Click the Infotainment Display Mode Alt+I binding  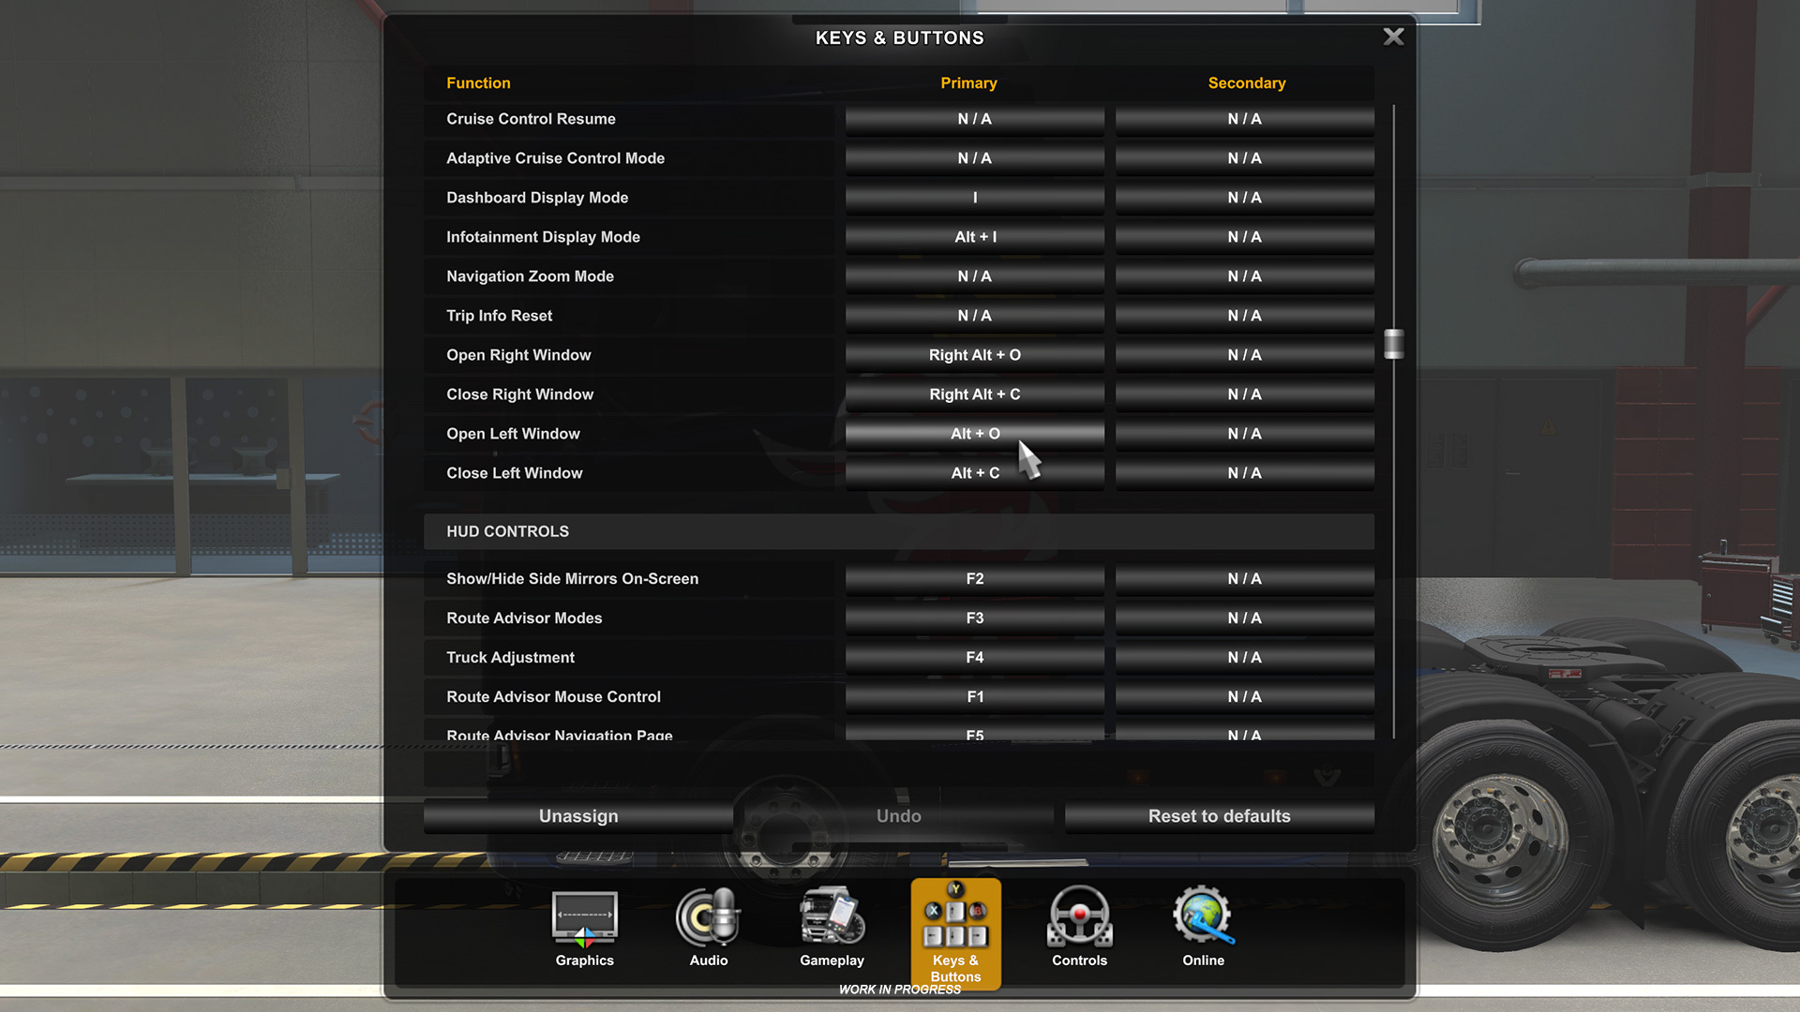974,236
